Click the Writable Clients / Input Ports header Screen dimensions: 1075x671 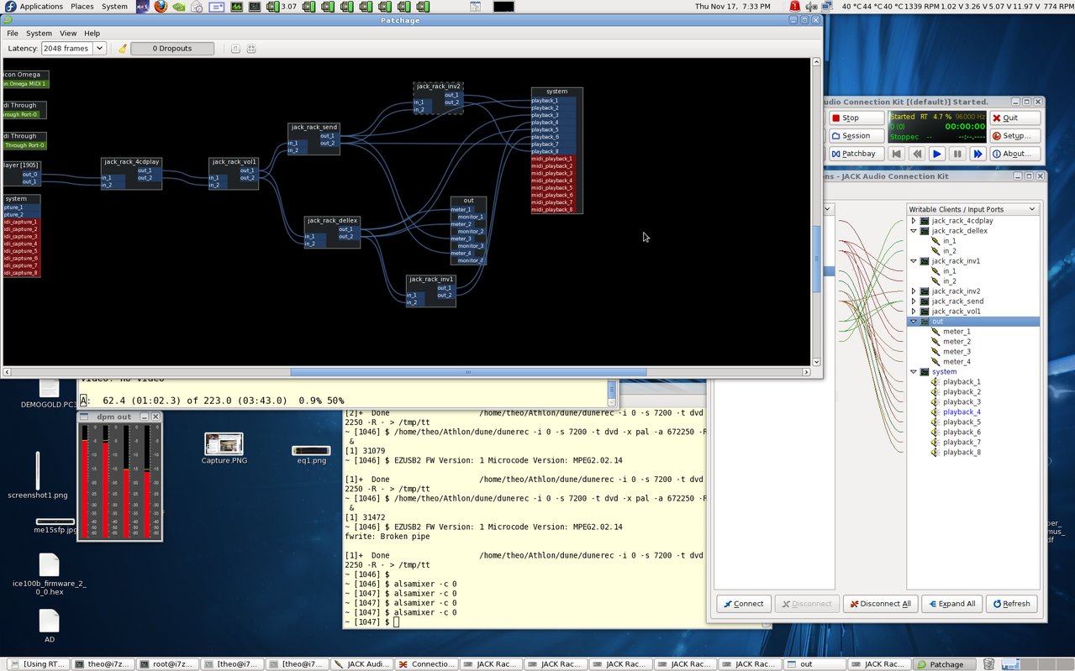click(973, 209)
